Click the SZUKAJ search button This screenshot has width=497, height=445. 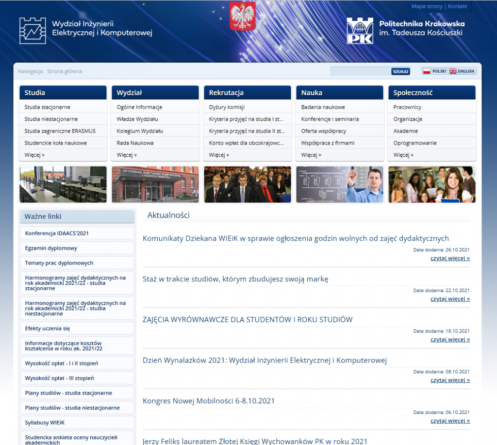400,72
